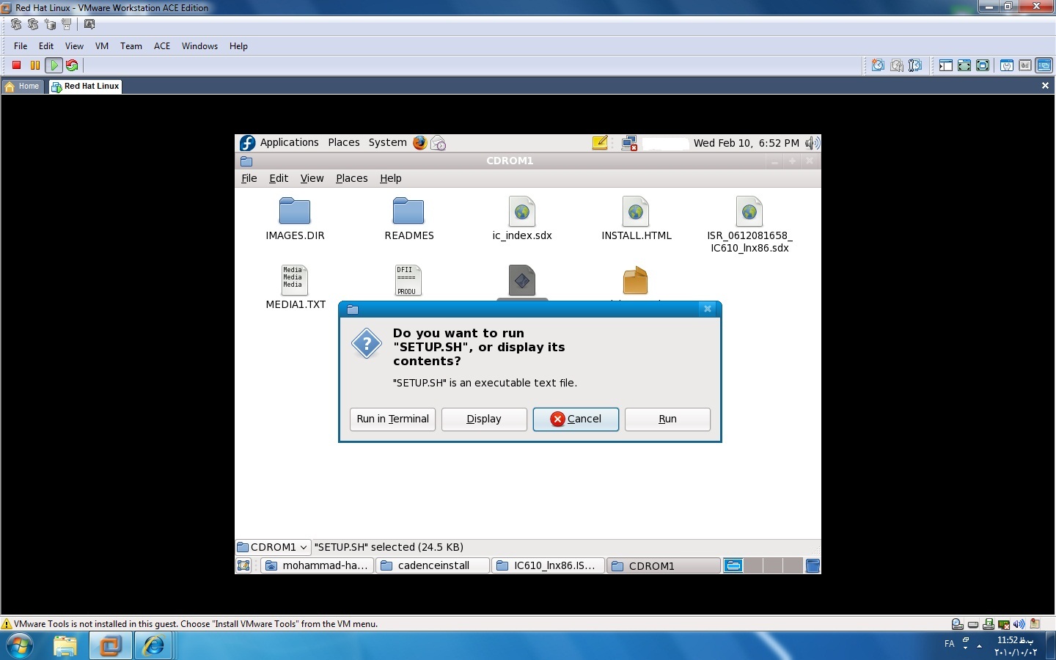Click the network connection status icon

coord(629,143)
